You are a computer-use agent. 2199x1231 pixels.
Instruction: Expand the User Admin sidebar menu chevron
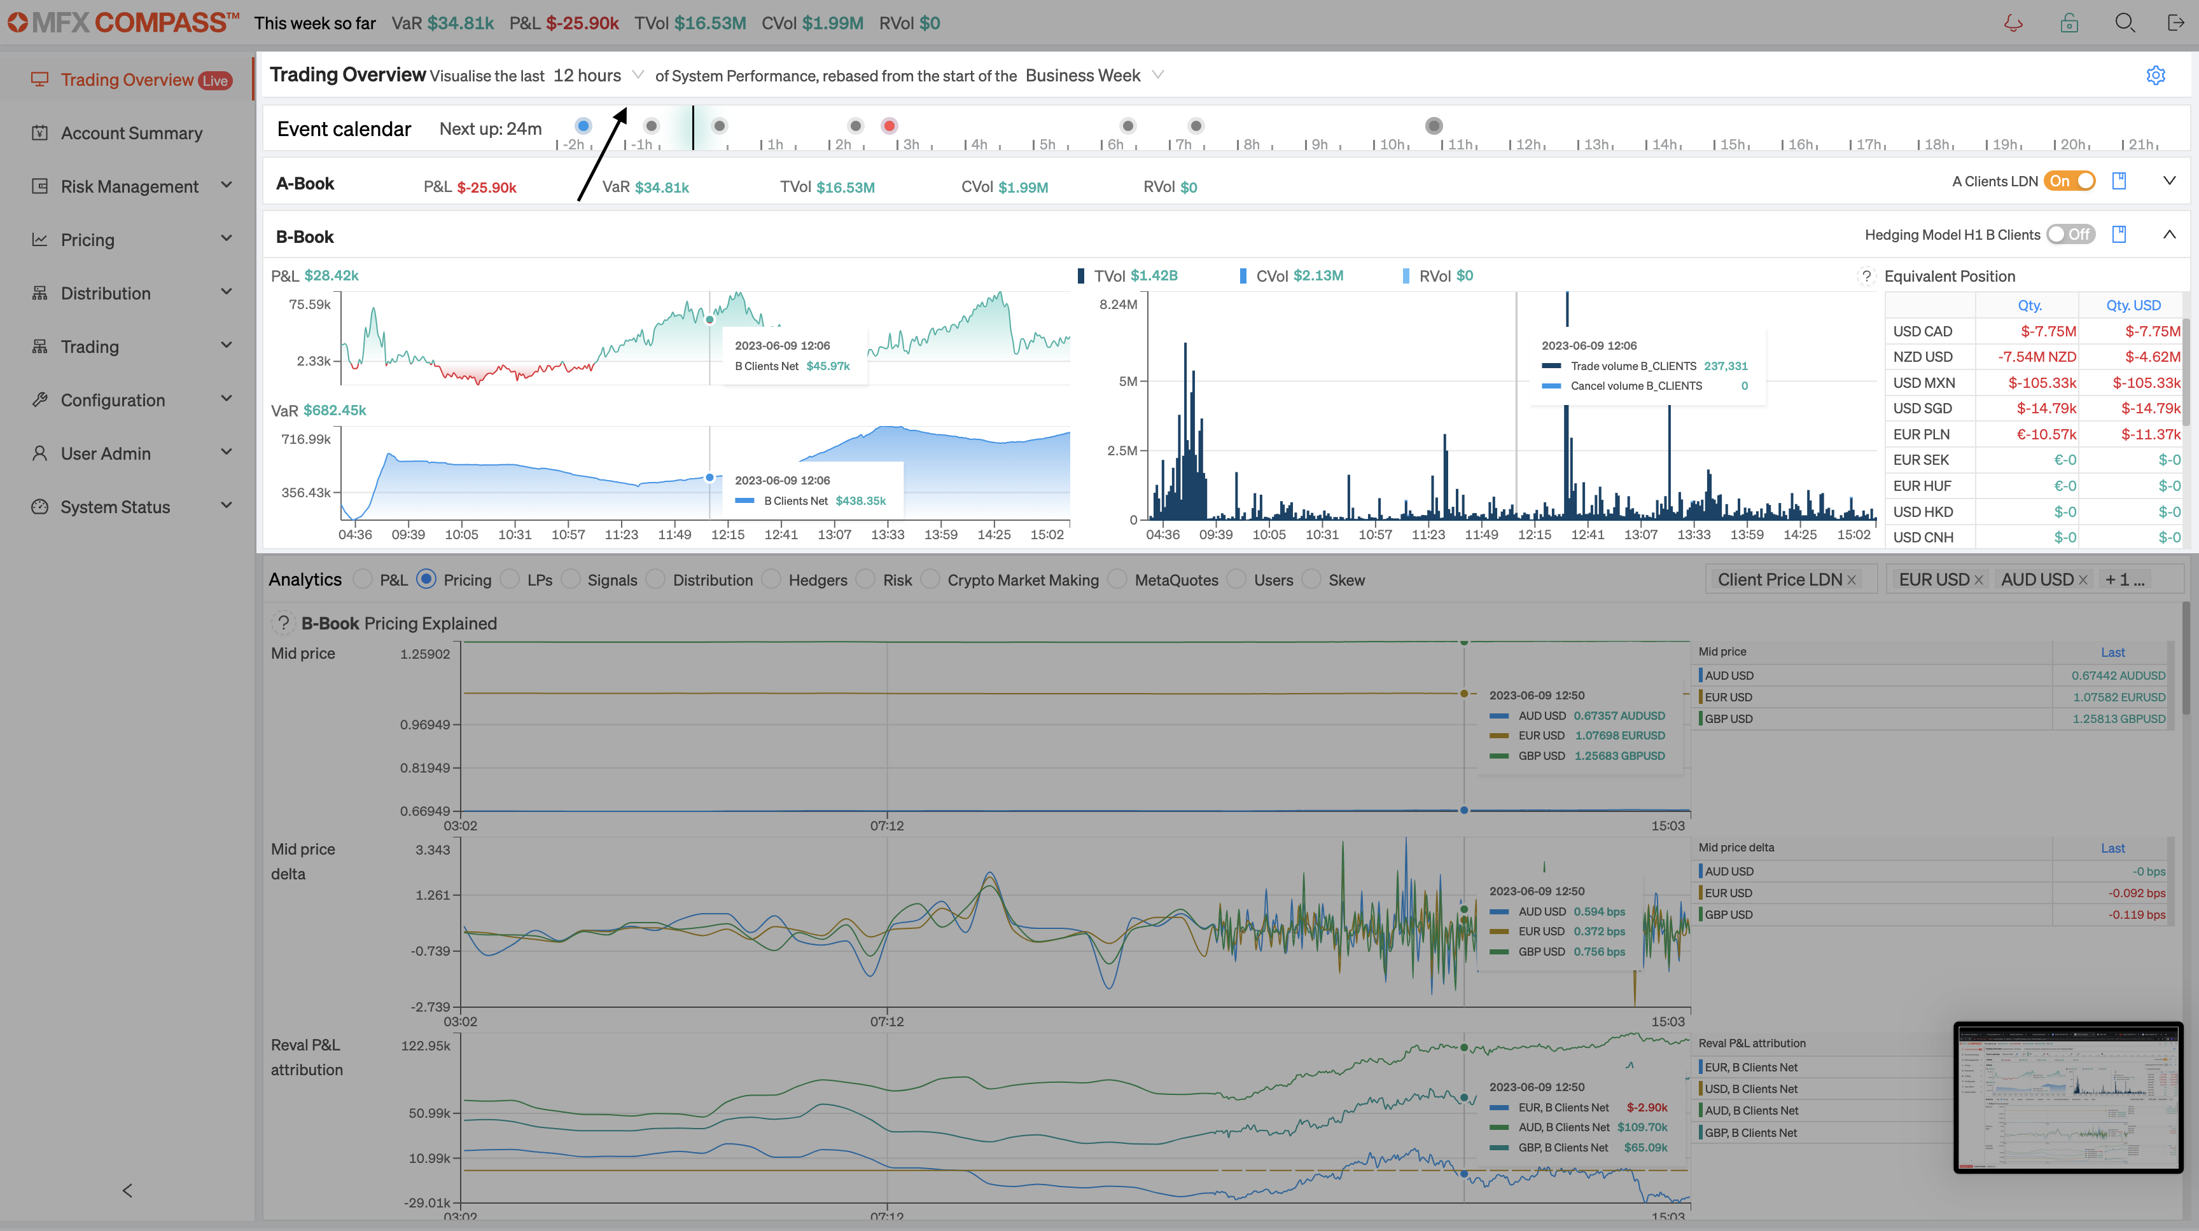pos(227,452)
